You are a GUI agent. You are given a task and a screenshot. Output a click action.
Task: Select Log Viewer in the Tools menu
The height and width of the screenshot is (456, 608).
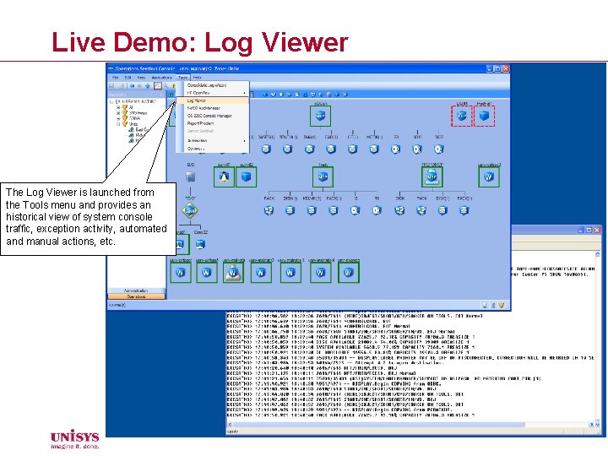point(212,100)
